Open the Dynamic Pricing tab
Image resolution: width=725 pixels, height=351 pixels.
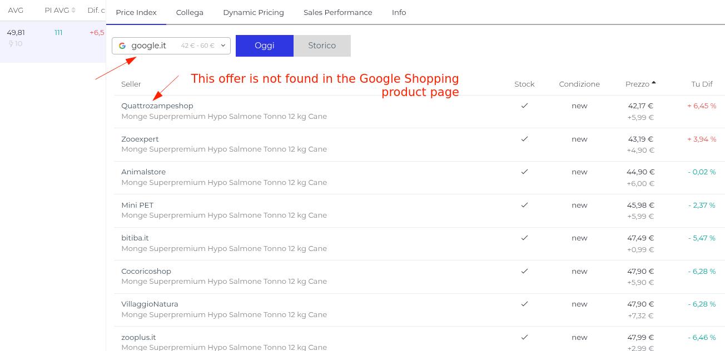coord(254,12)
